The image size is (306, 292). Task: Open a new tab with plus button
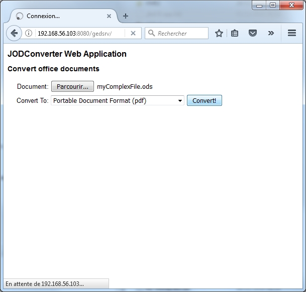click(126, 16)
